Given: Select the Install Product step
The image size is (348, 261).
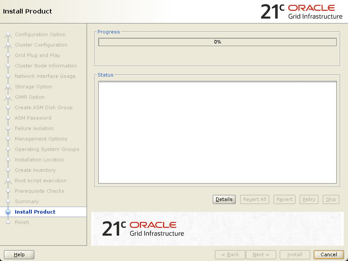Looking at the screenshot, I should pos(35,212).
